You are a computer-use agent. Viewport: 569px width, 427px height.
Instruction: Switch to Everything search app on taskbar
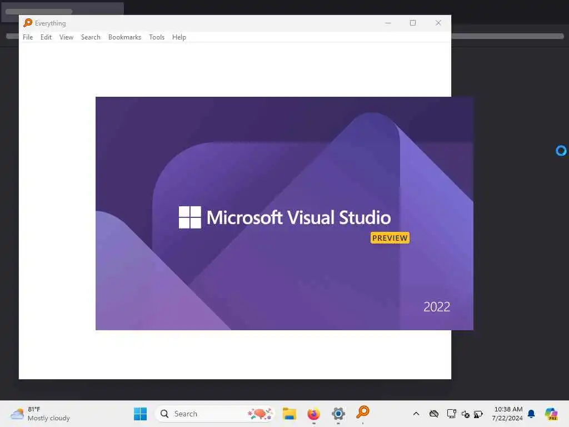[362, 413]
